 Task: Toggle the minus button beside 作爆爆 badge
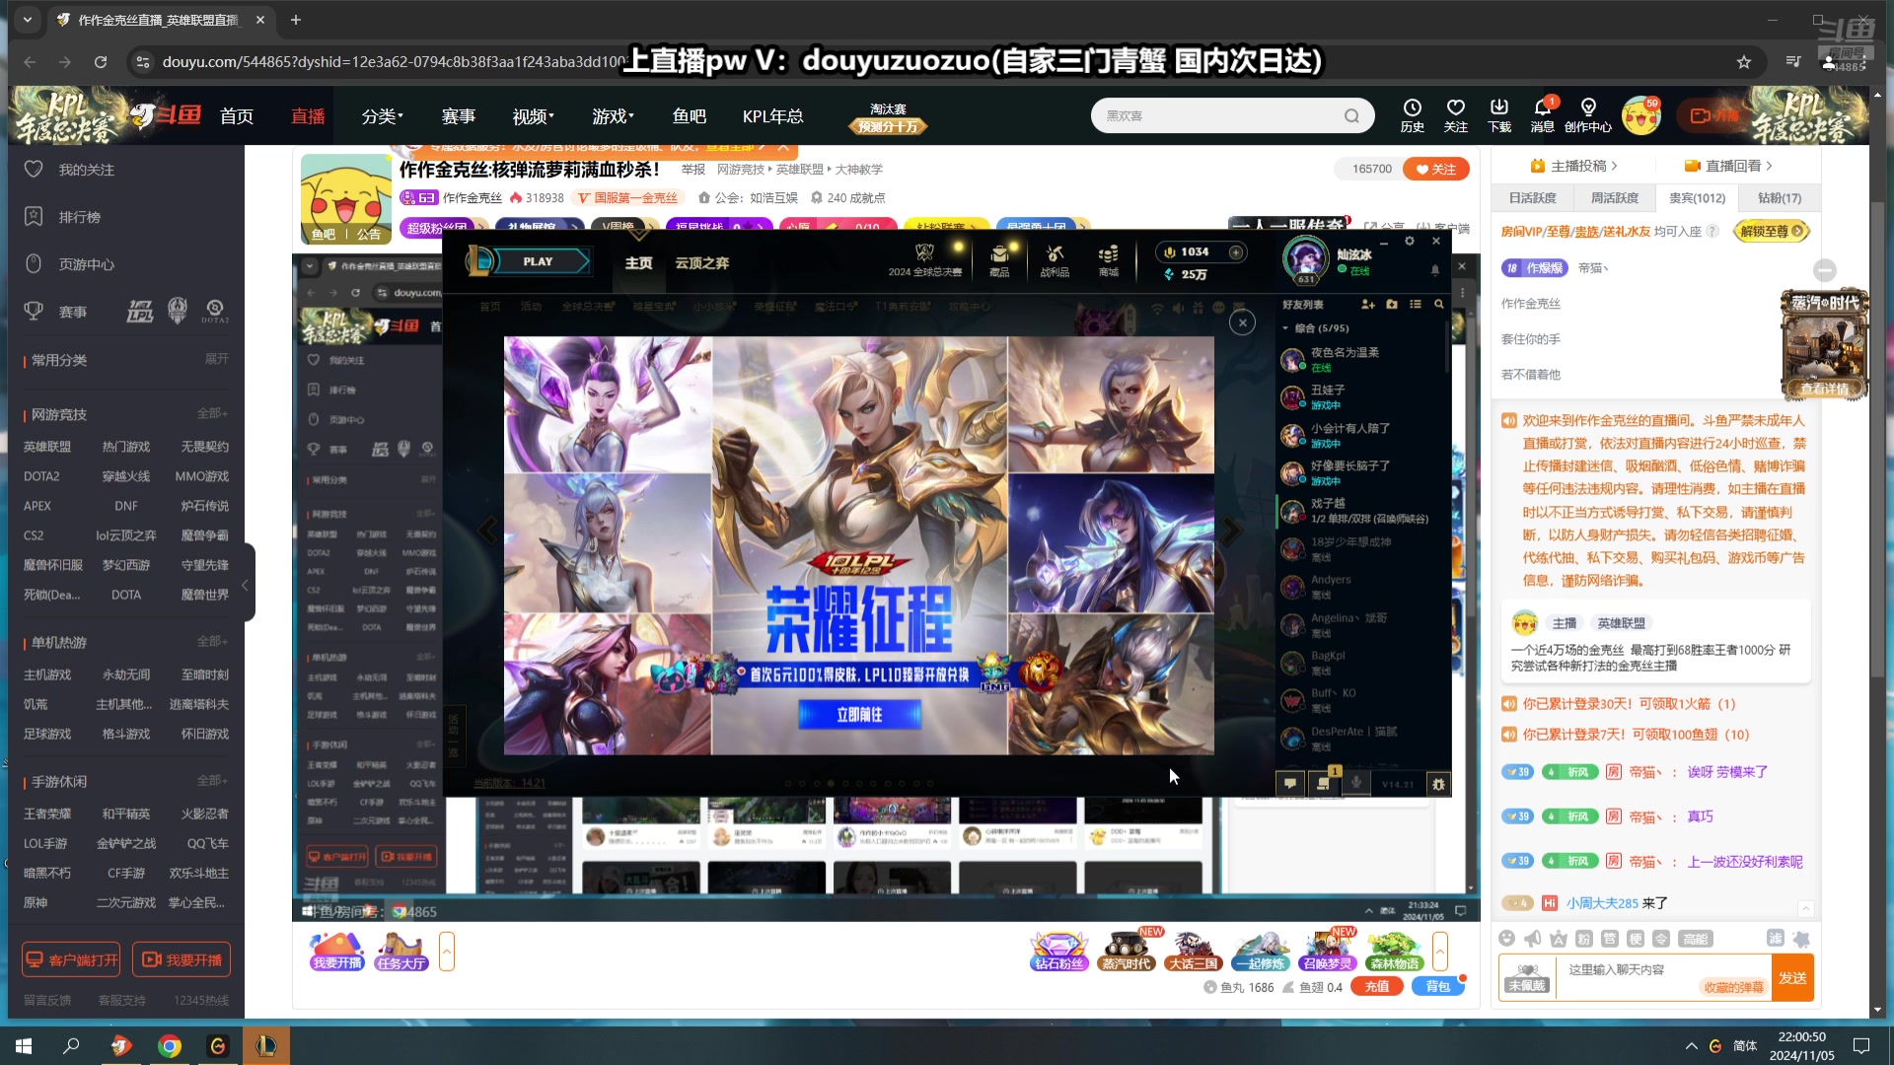[x=1825, y=269]
